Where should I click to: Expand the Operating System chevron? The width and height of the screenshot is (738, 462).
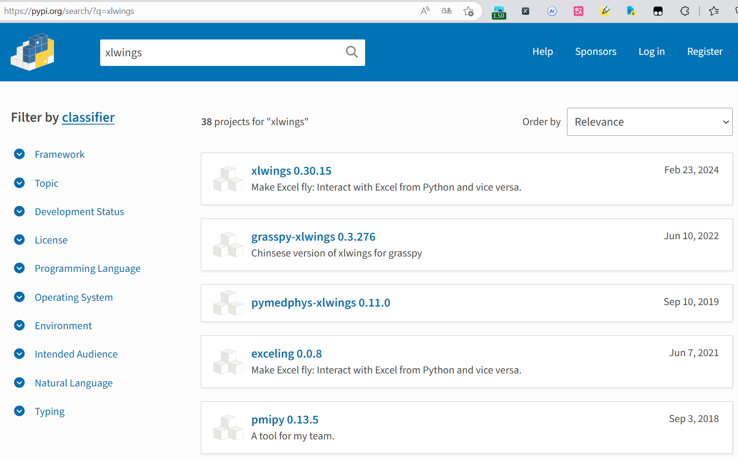tap(19, 297)
